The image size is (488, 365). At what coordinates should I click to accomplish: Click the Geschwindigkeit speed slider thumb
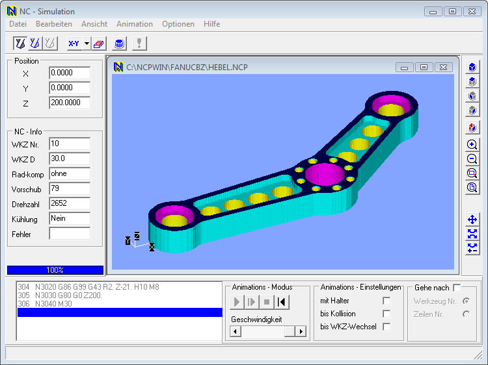(290, 331)
